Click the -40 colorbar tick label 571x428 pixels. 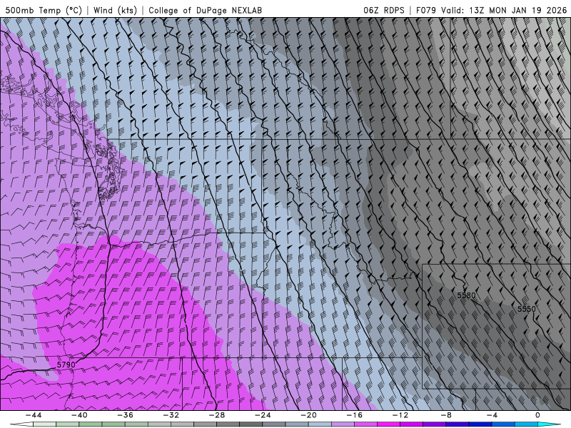point(79,415)
